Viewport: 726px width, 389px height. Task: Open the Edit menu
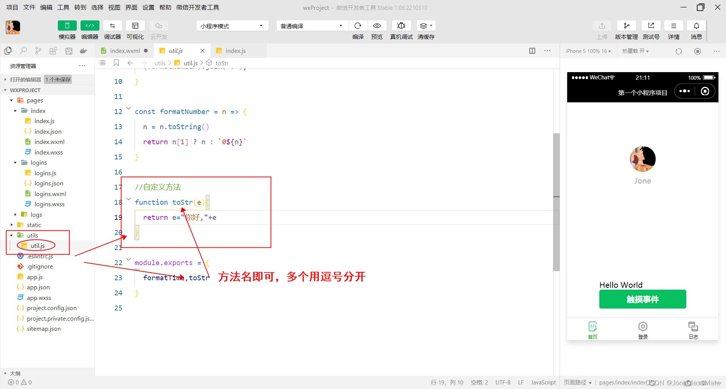[46, 7]
